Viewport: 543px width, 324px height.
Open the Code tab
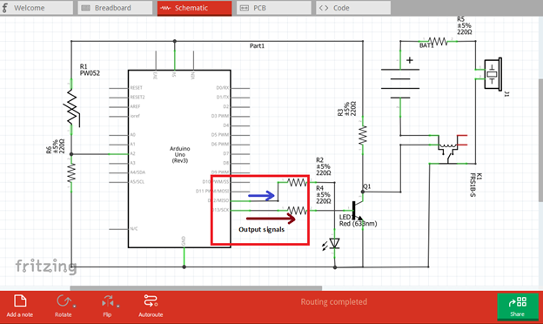[353, 8]
